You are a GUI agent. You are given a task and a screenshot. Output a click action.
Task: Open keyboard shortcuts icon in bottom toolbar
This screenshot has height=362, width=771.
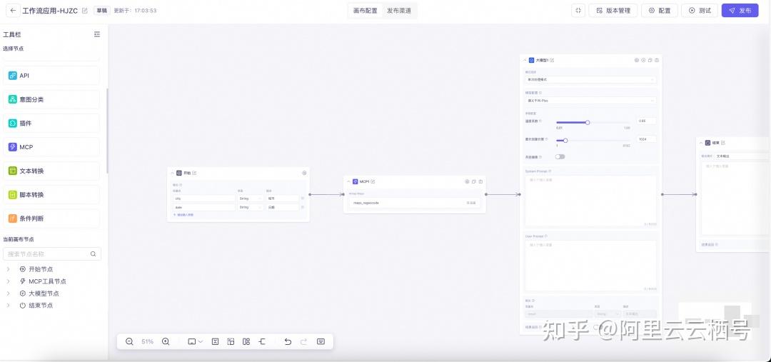(x=321, y=341)
